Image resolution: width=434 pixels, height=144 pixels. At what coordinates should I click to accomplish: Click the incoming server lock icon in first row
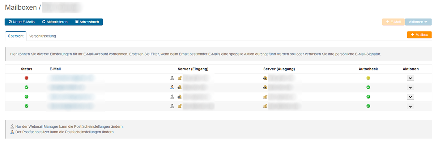179,78
